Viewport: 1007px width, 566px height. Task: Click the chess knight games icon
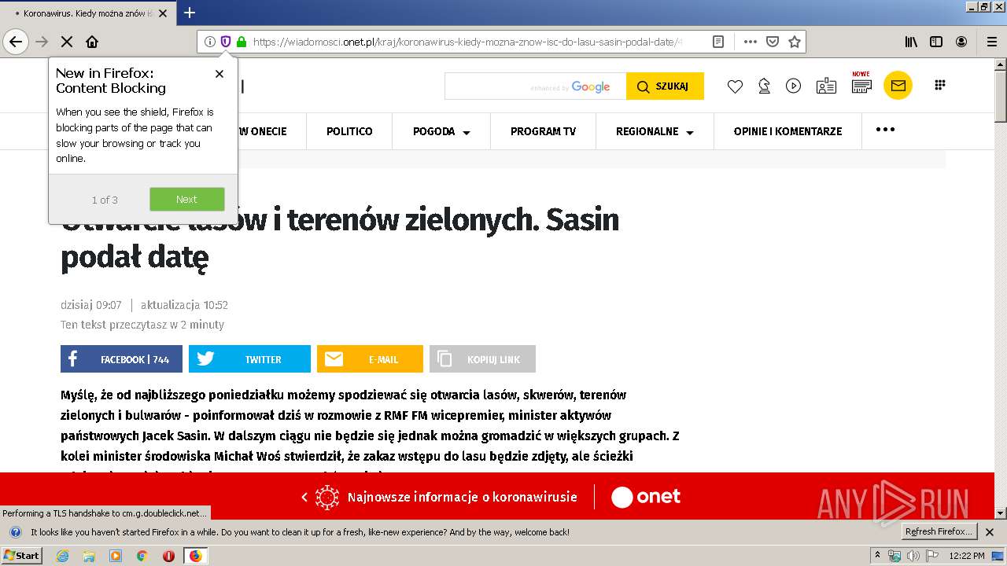point(764,86)
